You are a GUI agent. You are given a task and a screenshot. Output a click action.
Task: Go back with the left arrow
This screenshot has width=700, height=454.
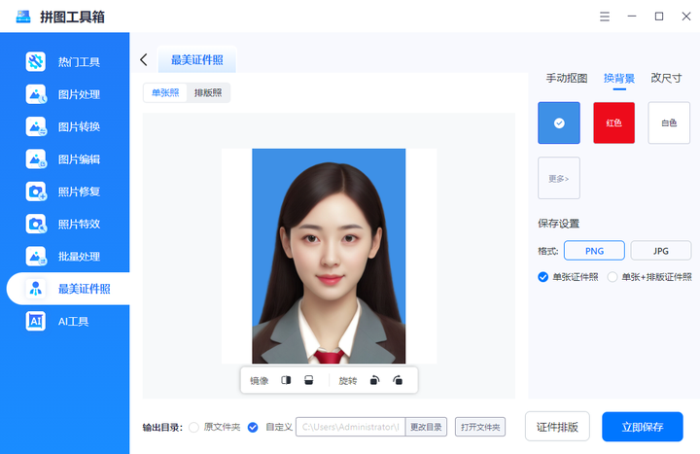(143, 60)
